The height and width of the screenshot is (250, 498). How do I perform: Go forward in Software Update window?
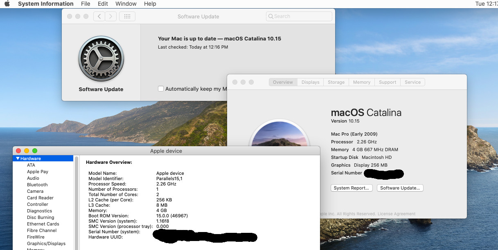tap(110, 16)
